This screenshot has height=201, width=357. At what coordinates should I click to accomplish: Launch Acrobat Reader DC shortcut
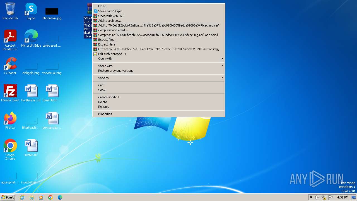10,40
